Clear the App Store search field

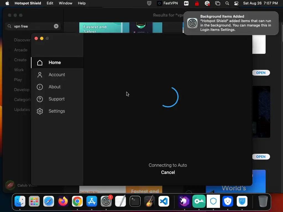point(56,26)
